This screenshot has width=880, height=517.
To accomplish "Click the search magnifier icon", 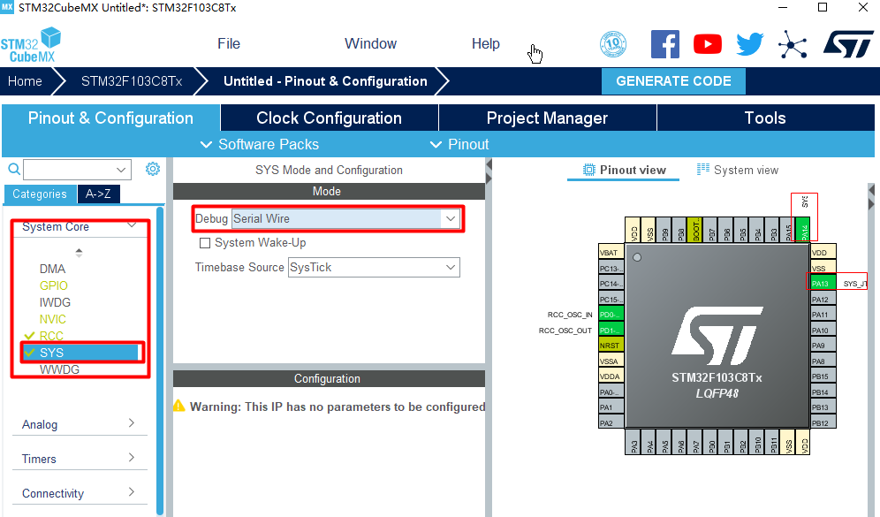I will [x=14, y=169].
